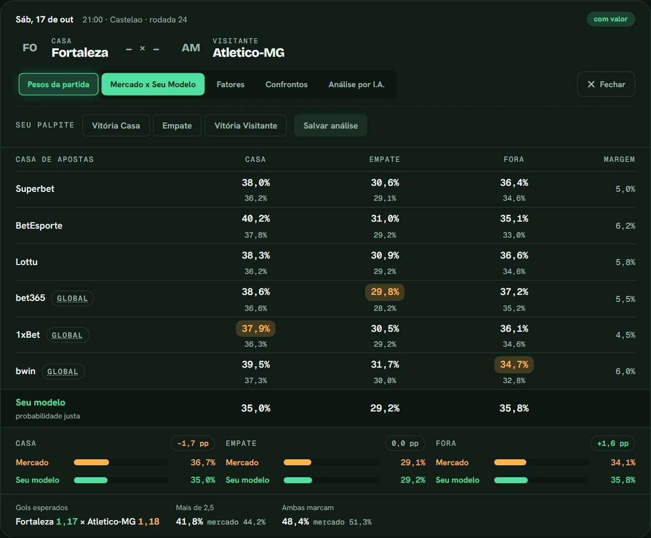Click the Ambas marcam value 48,4%
This screenshot has height=538, width=651.
[296, 522]
